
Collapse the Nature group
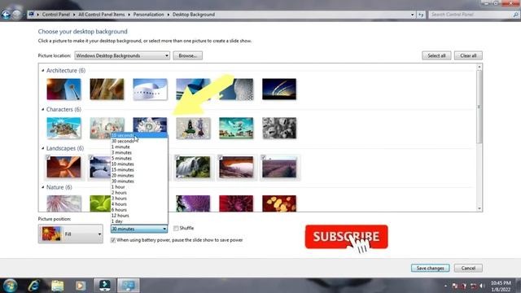coord(43,187)
